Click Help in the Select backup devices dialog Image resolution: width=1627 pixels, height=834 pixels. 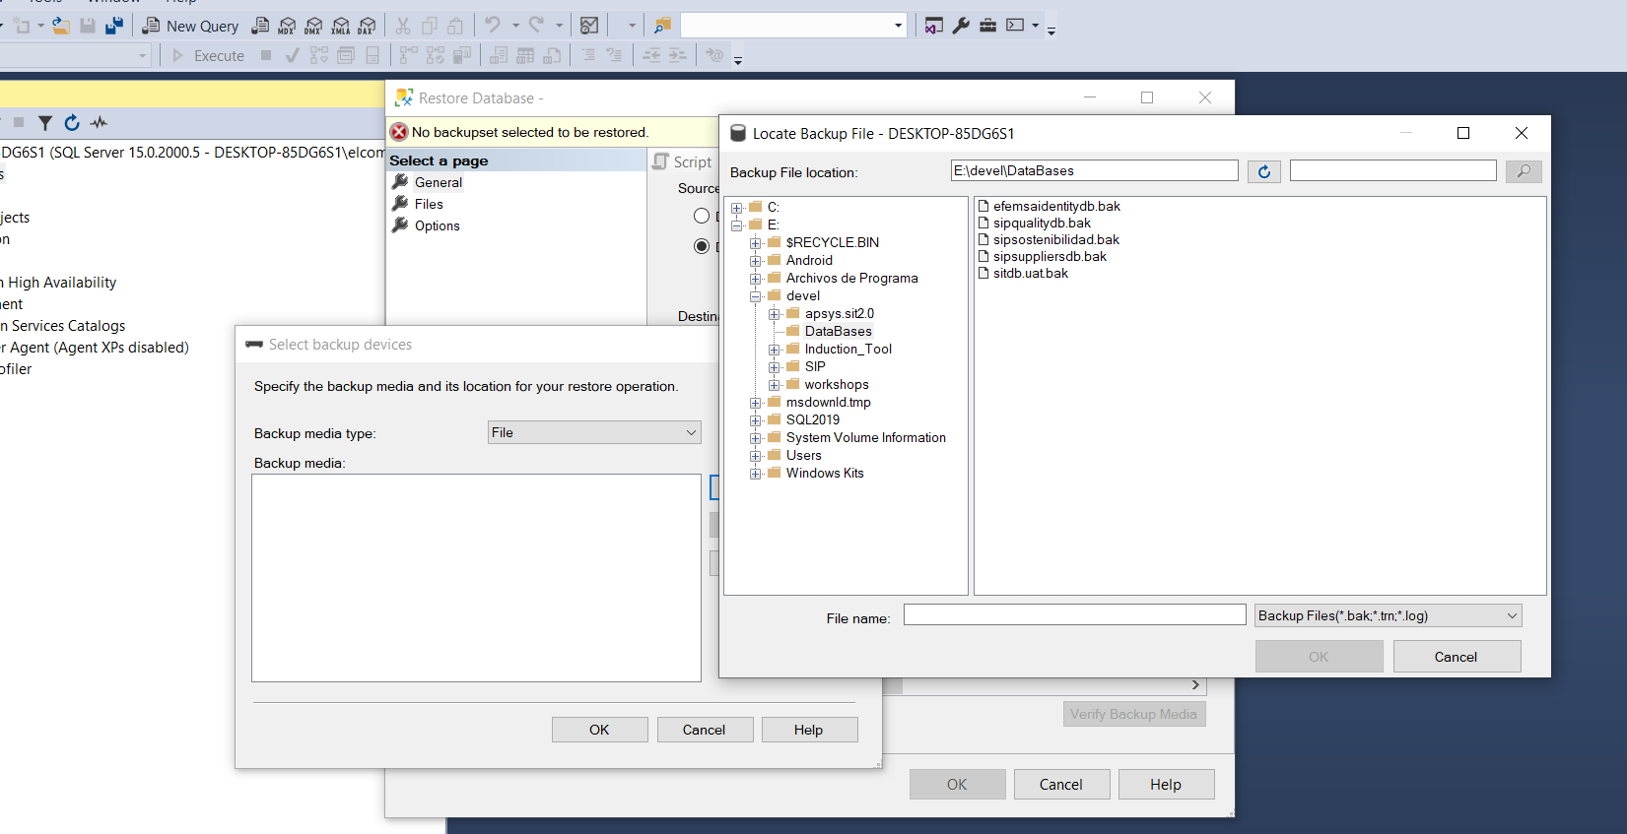(x=809, y=730)
